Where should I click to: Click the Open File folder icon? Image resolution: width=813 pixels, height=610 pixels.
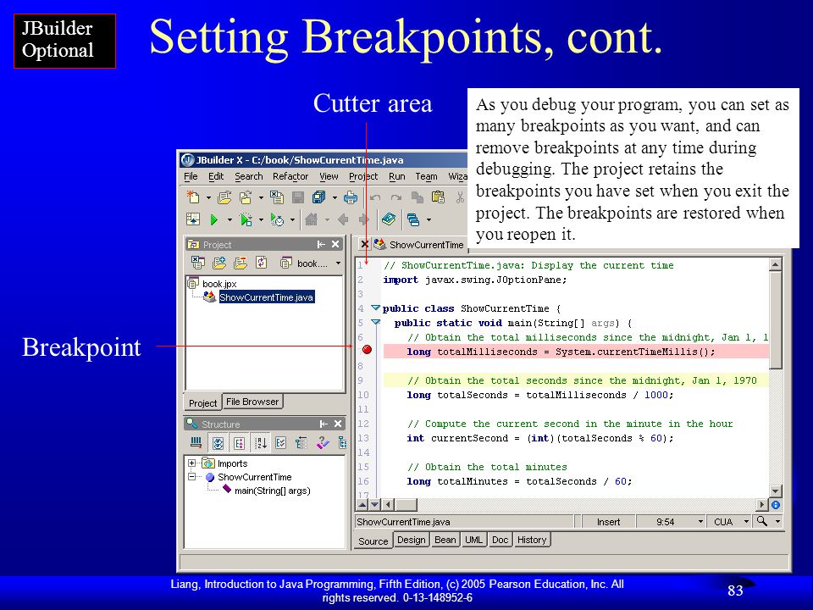224,197
